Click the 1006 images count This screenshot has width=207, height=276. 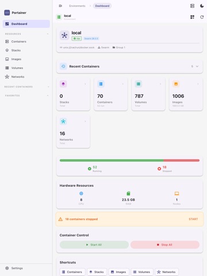[178, 96]
